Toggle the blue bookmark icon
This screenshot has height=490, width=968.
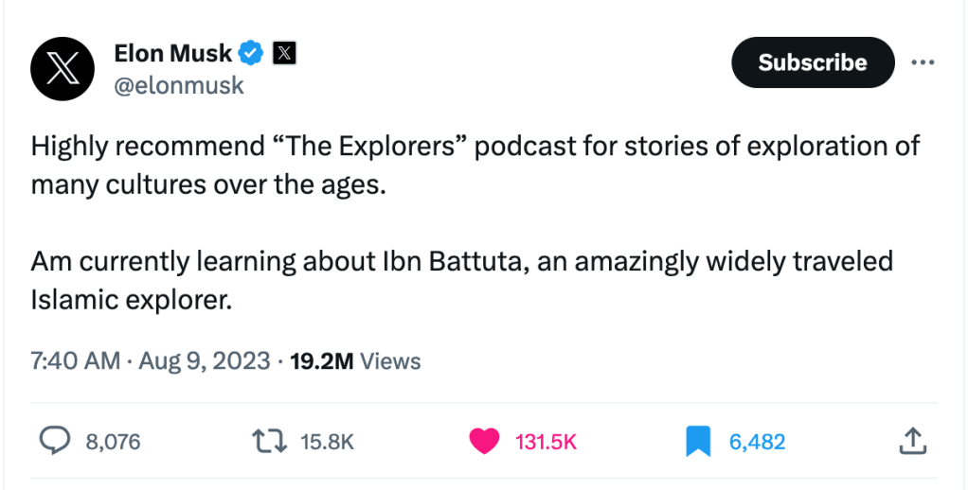[698, 440]
